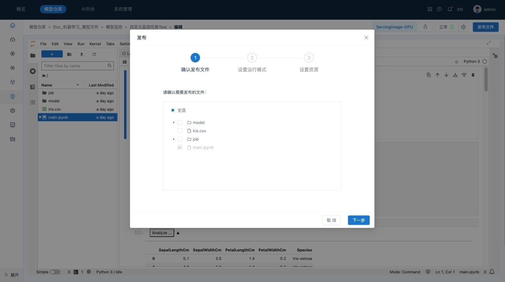The width and height of the screenshot is (505, 282).
Task: Click the settings gear beside status 正常
Action: 464,27
